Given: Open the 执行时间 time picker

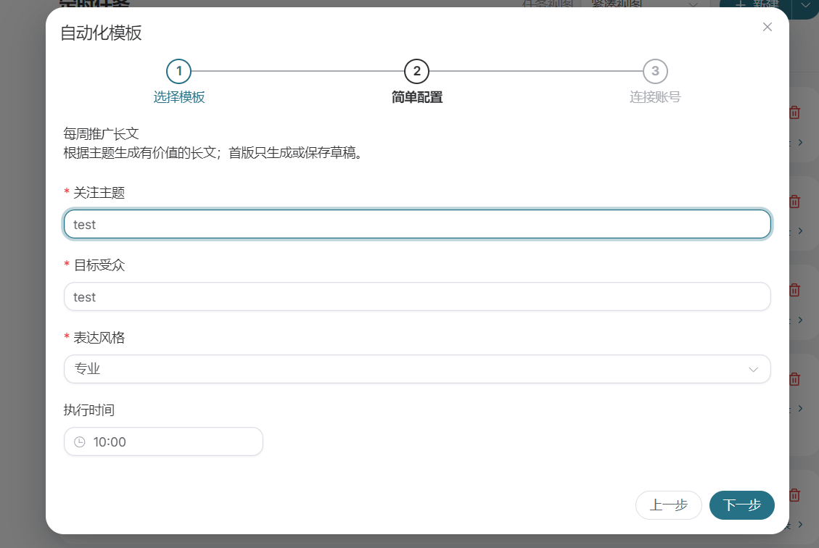Looking at the screenshot, I should coord(163,441).
